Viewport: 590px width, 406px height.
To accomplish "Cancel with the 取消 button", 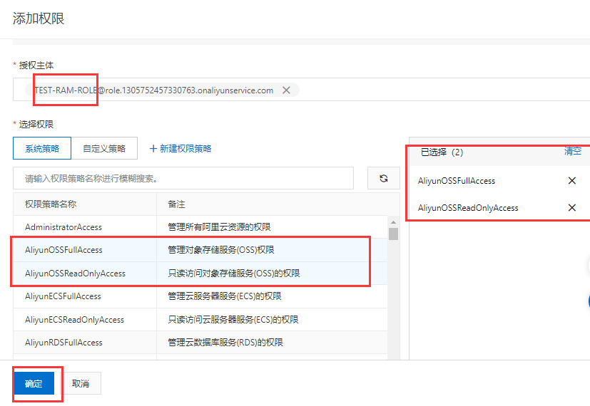I will point(81,383).
